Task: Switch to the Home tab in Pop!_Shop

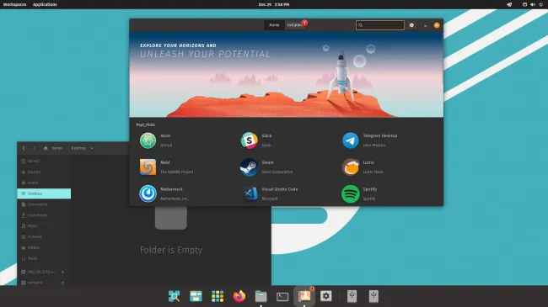Action: 274,25
